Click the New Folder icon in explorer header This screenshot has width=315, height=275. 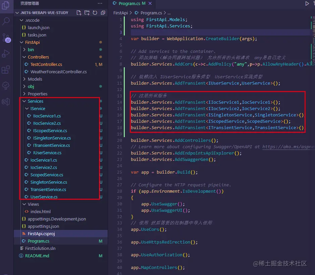pyautogui.click(x=87, y=13)
